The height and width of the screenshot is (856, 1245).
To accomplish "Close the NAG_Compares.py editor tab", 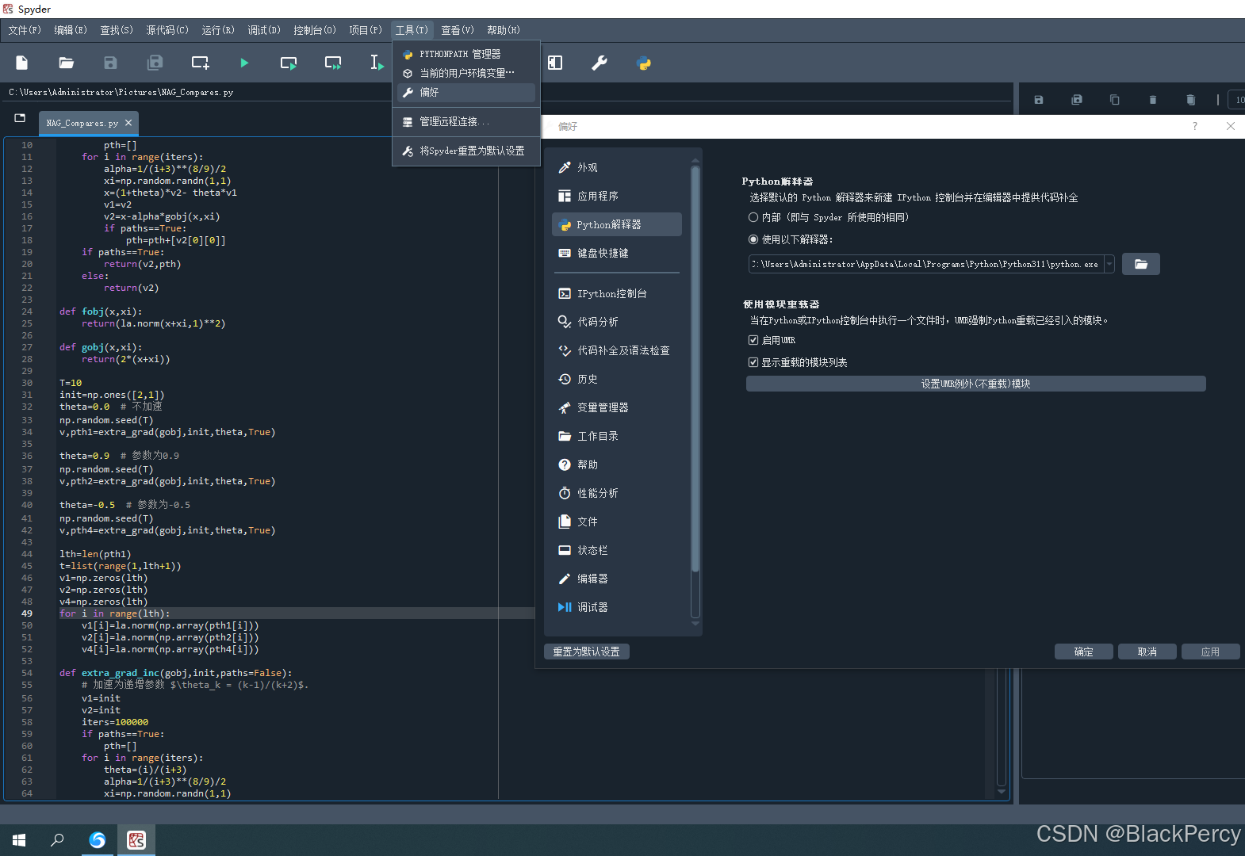I will 128,123.
